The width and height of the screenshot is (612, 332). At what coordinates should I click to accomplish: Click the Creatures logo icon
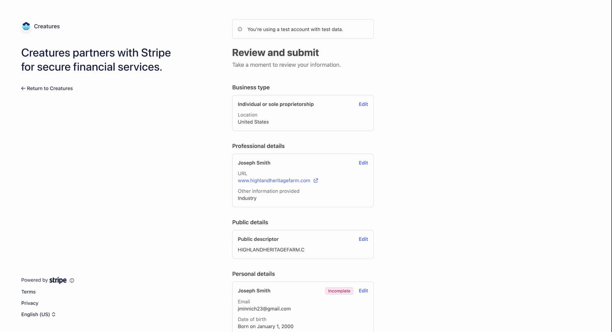click(x=26, y=26)
